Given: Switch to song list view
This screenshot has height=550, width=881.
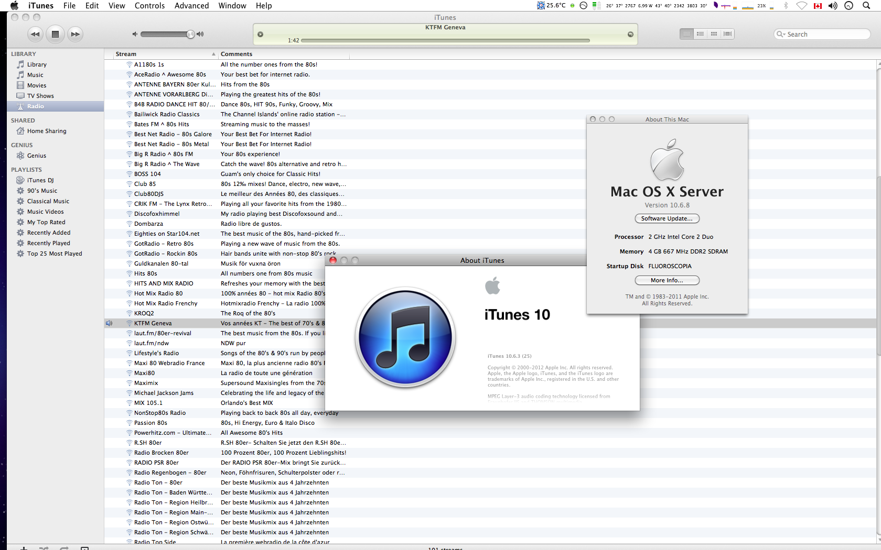Looking at the screenshot, I should (686, 34).
